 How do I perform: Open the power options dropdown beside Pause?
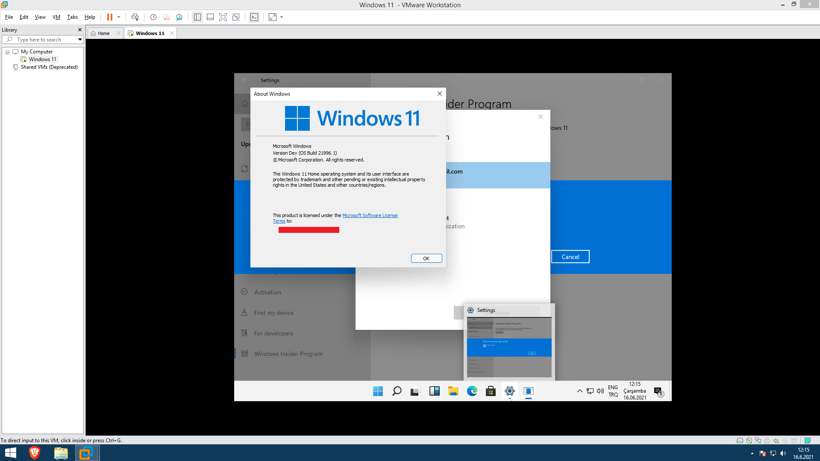click(119, 17)
